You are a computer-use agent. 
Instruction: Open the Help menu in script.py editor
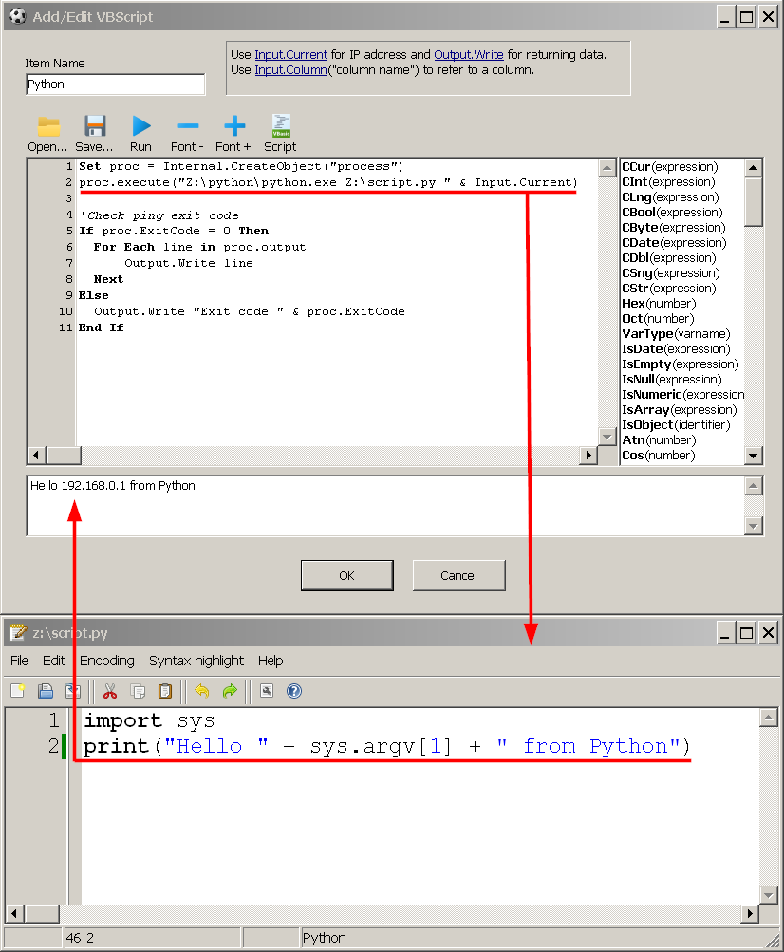[271, 661]
